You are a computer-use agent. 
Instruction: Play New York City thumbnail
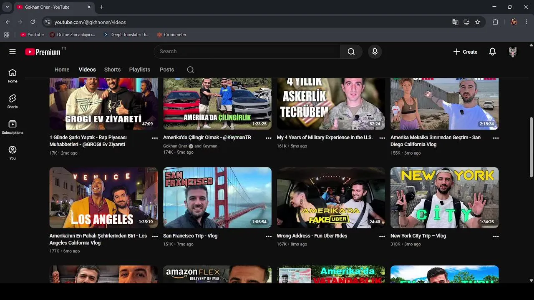(x=445, y=197)
